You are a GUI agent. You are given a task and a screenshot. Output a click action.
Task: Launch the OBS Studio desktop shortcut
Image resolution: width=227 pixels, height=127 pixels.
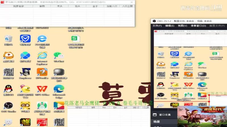coord(9,106)
